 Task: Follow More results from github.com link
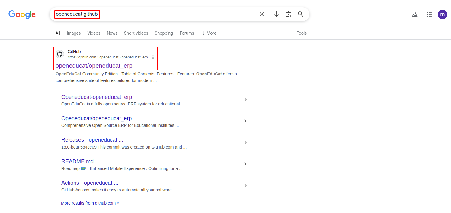point(90,203)
